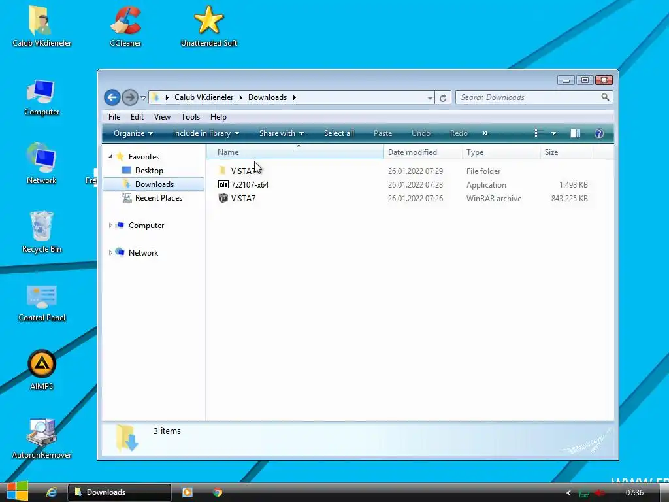Show more toolbar commands chevron
Image resolution: width=669 pixels, height=502 pixels.
[x=485, y=133]
